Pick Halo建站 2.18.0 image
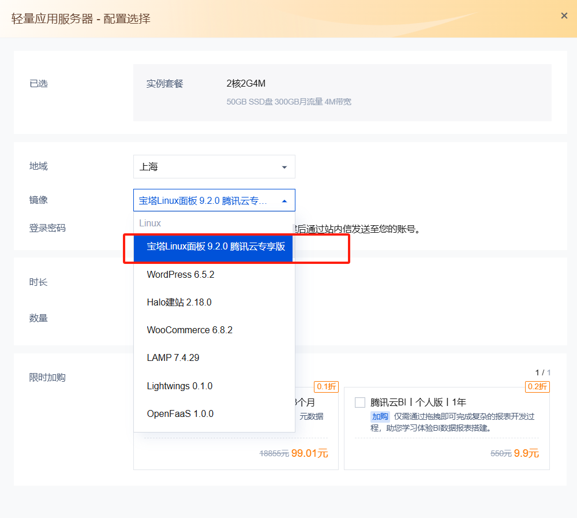 [x=214, y=303]
